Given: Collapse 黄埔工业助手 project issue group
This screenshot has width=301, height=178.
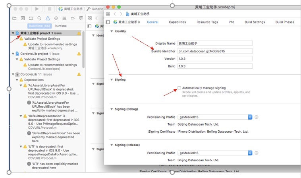Looking at the screenshot, I should (13, 33).
